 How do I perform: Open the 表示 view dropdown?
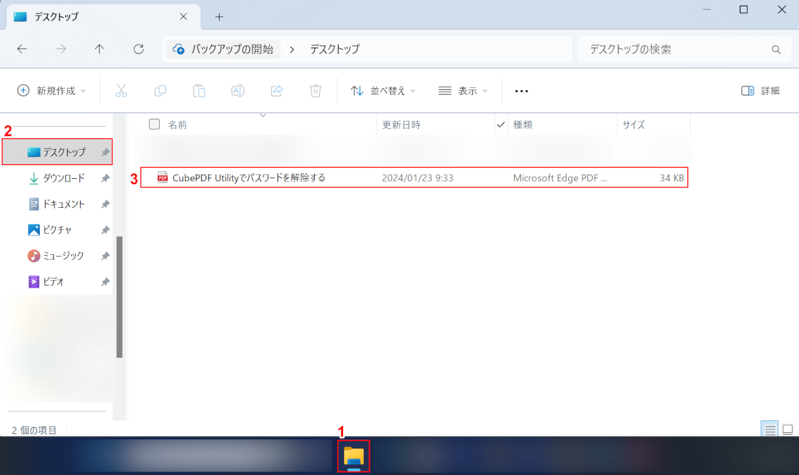(x=463, y=91)
